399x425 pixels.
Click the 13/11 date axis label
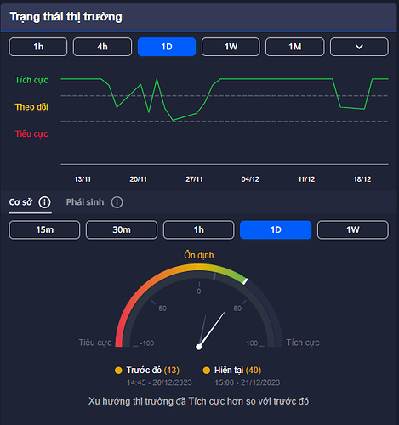[x=83, y=179]
